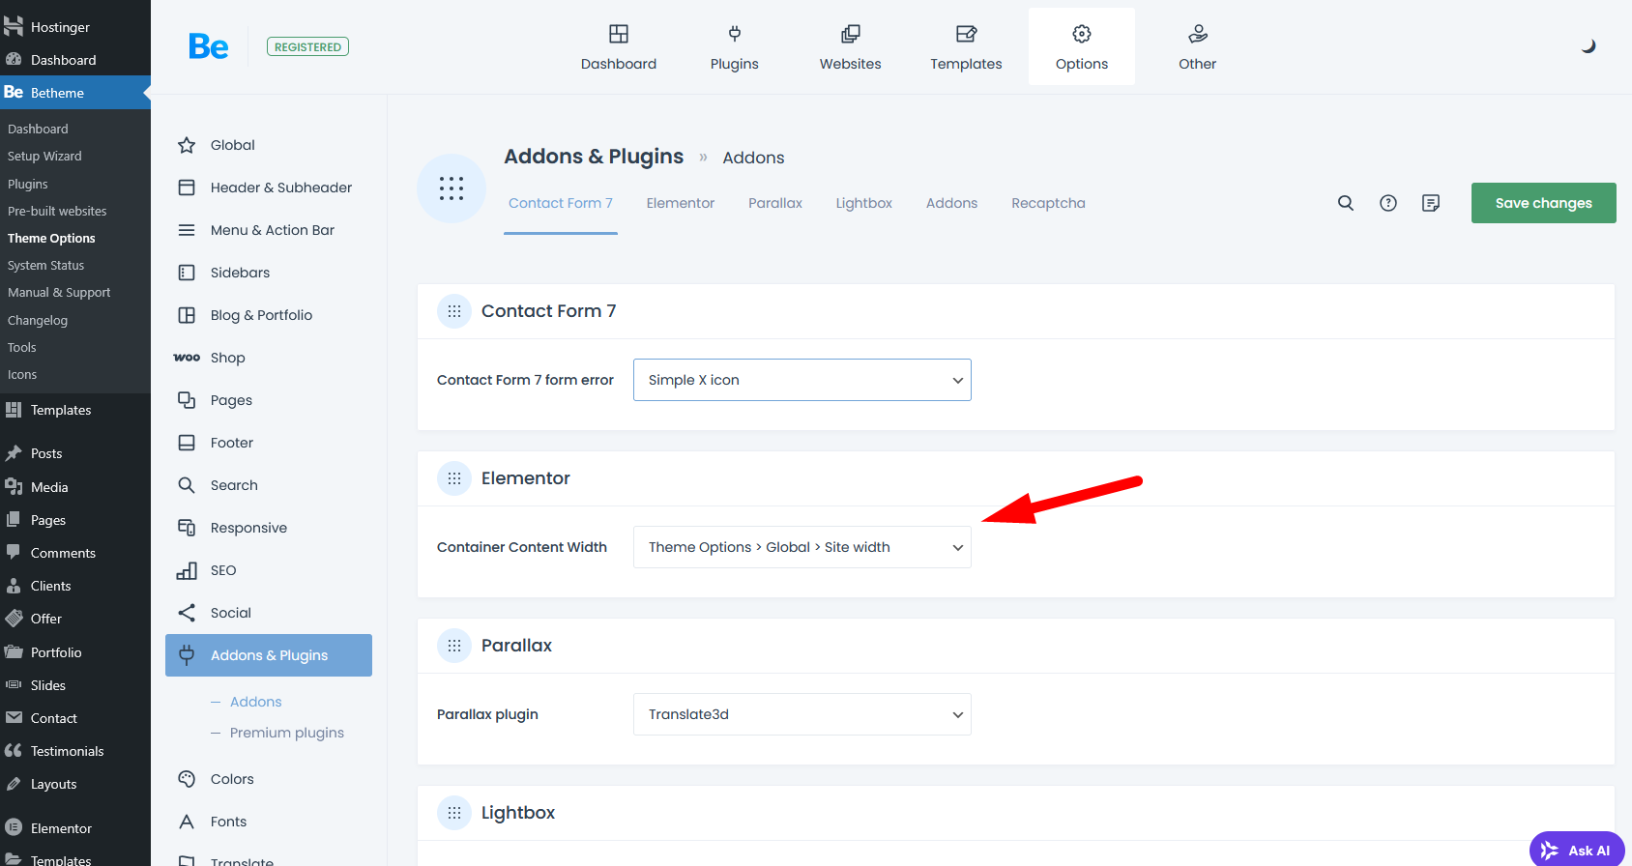Open Footer options
The width and height of the screenshot is (1632, 866).
(x=269, y=443)
